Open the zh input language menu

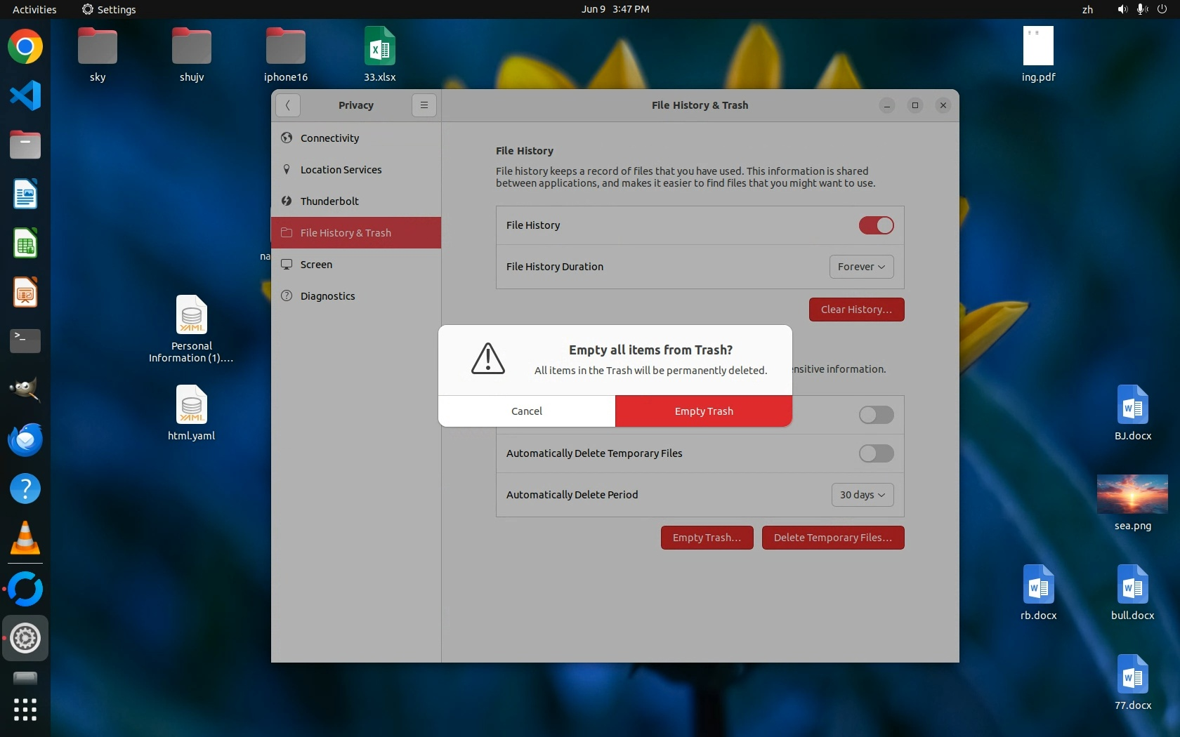coord(1087,9)
